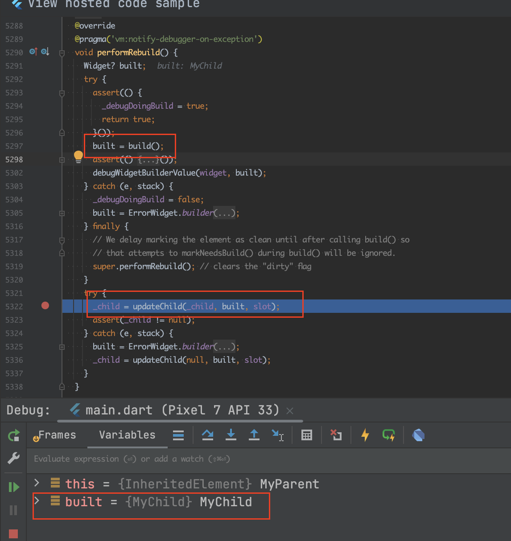Click the 'built = build();' statement
This screenshot has height=541, width=511.
point(128,146)
